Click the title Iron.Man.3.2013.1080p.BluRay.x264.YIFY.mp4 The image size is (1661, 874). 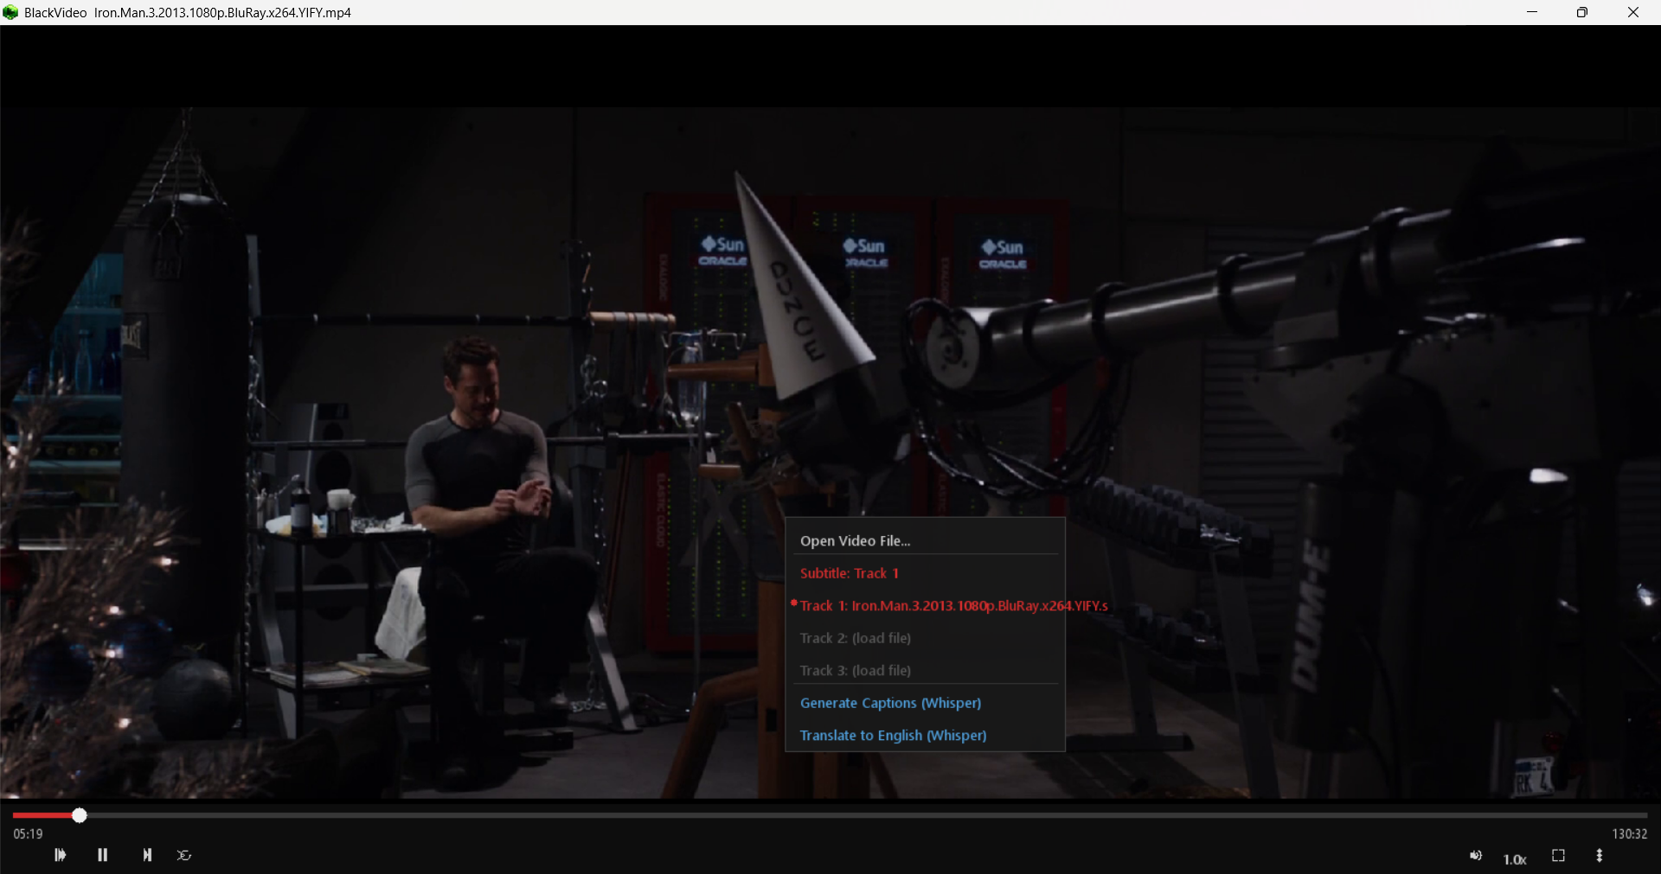[x=222, y=13]
